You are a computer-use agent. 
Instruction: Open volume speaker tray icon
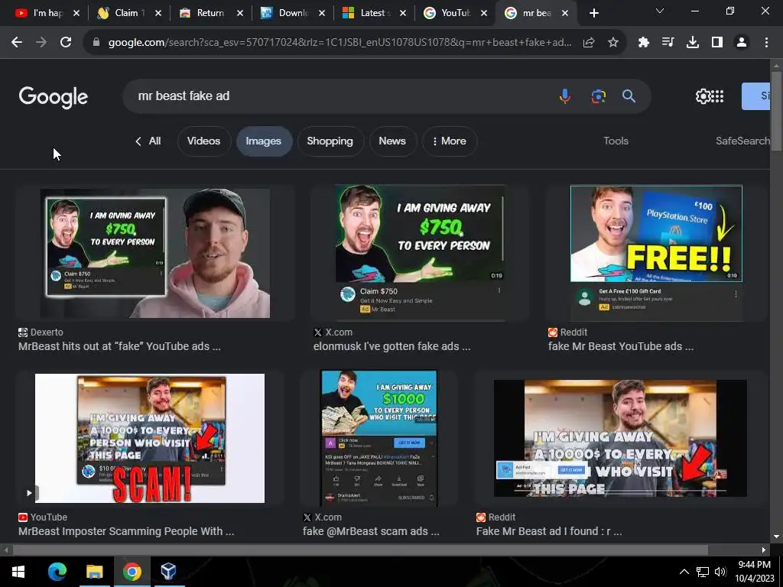(720, 572)
